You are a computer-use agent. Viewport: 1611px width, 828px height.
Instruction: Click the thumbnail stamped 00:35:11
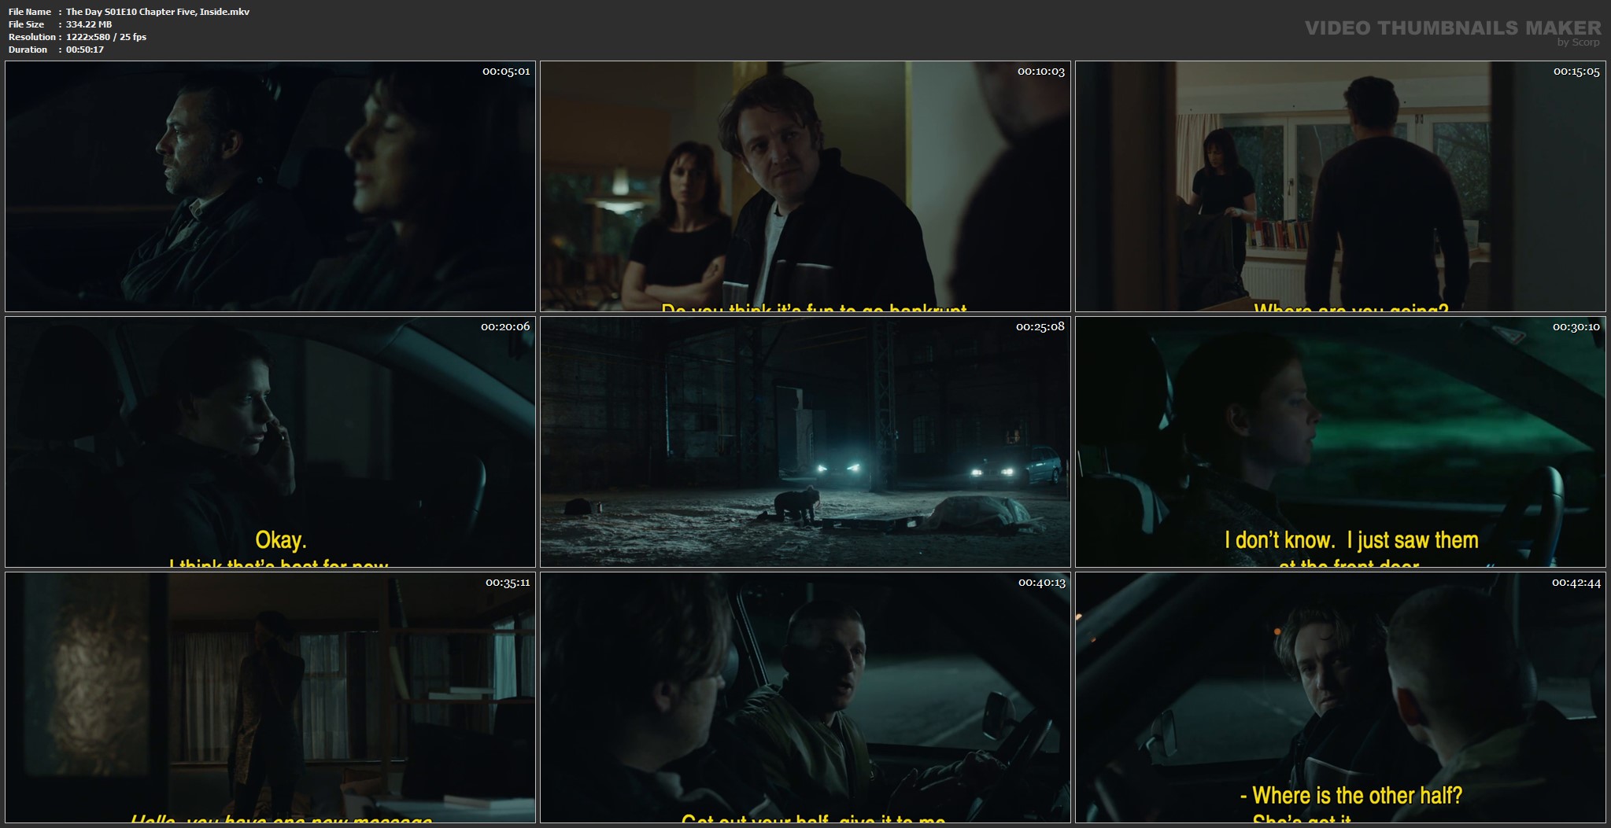[270, 697]
